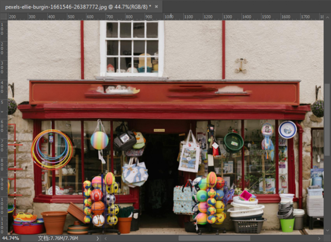Select the pexels-ellie-burgin-1661546 document tab
The height and width of the screenshot is (242, 331).
(x=81, y=7)
